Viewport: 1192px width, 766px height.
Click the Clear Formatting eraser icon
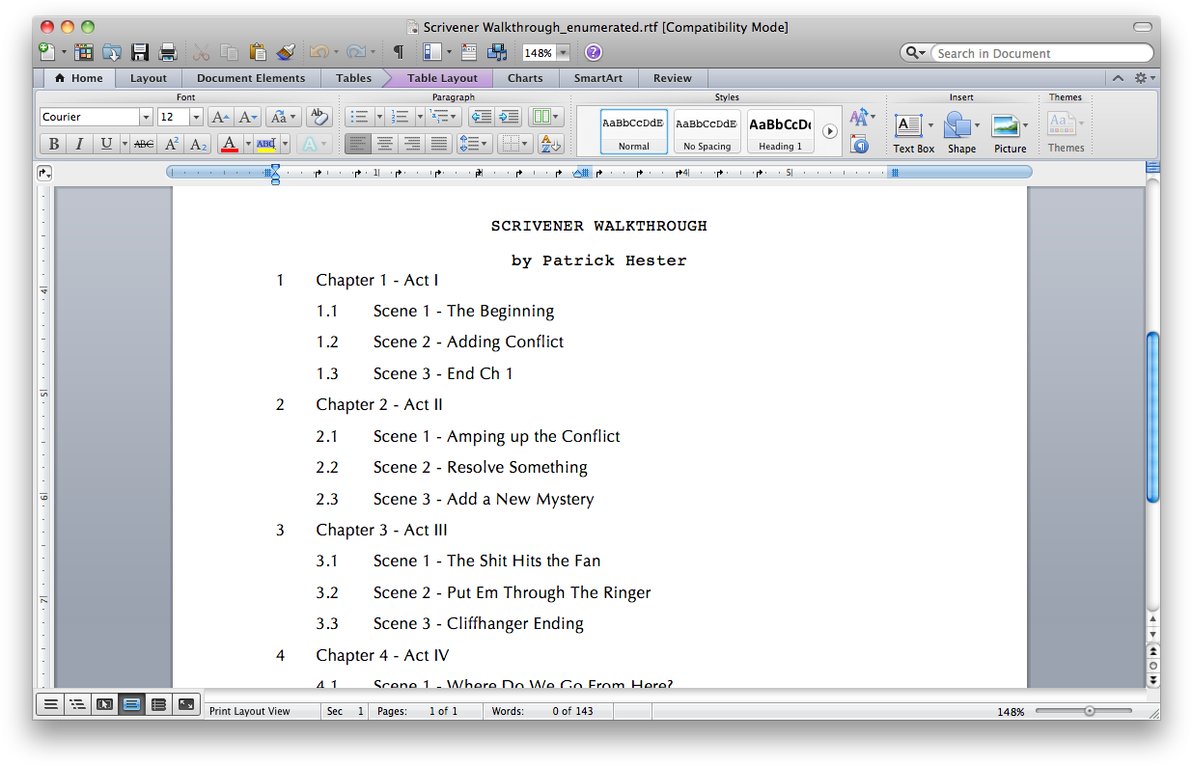319,117
